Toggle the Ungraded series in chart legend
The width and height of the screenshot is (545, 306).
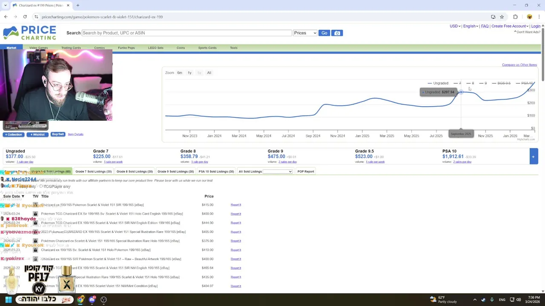pos(438,83)
